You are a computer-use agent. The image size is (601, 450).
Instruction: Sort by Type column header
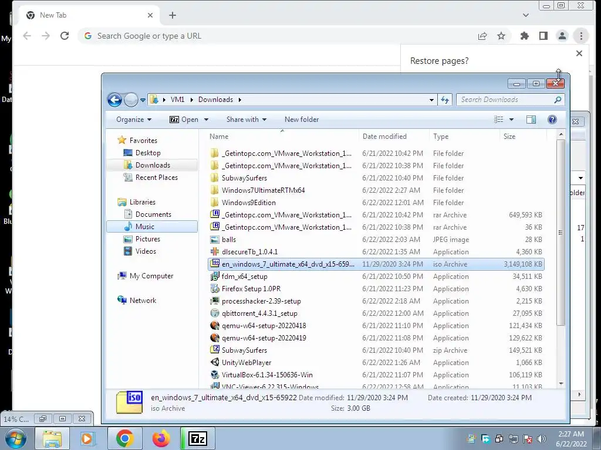[x=441, y=136]
